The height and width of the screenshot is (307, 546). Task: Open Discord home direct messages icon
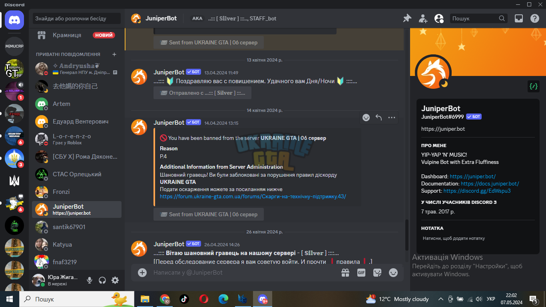pyautogui.click(x=14, y=19)
